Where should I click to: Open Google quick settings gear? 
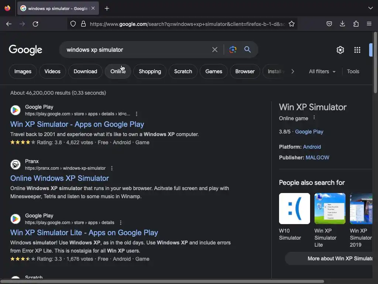(340, 50)
